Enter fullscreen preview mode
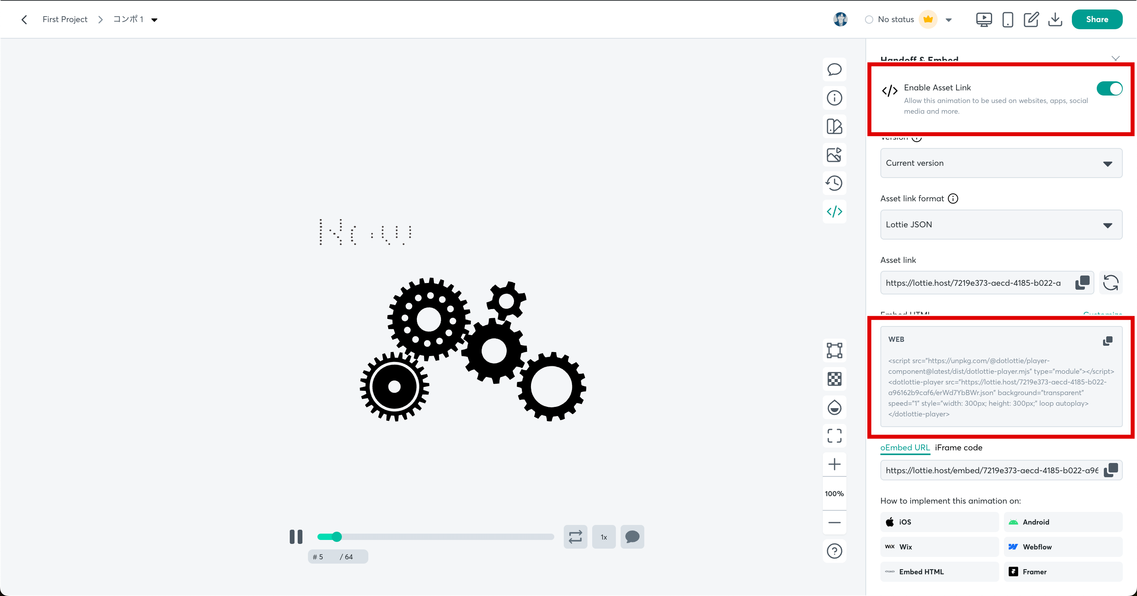The image size is (1137, 596). point(834,436)
